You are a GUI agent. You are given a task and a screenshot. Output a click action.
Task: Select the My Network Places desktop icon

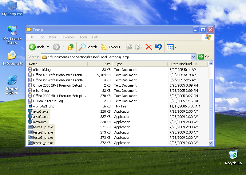pos(12,35)
